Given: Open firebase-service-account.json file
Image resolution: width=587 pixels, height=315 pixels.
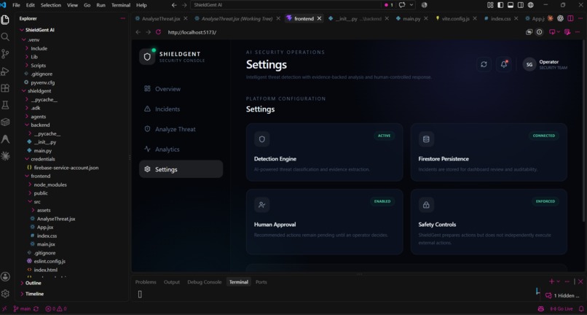Looking at the screenshot, I should pos(66,168).
